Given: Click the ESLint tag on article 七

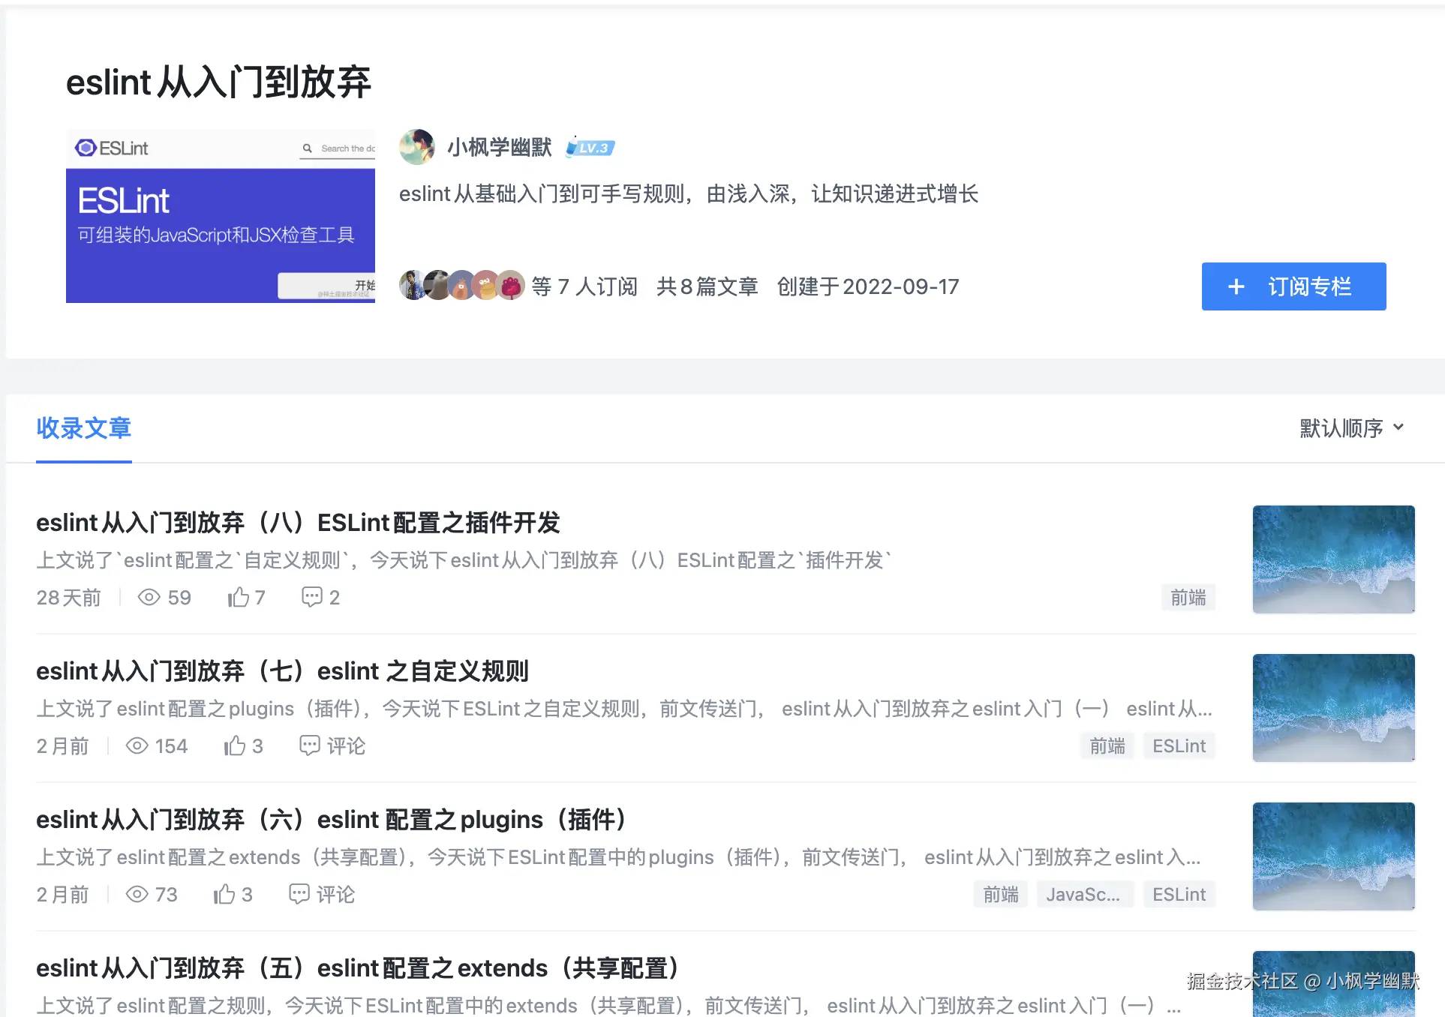Looking at the screenshot, I should pyautogui.click(x=1179, y=745).
